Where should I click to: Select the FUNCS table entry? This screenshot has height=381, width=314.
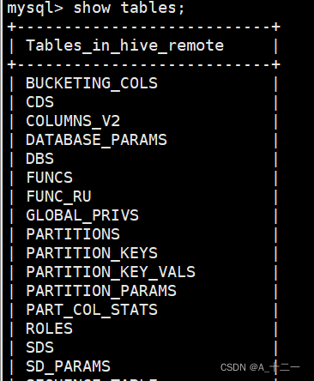[49, 178]
